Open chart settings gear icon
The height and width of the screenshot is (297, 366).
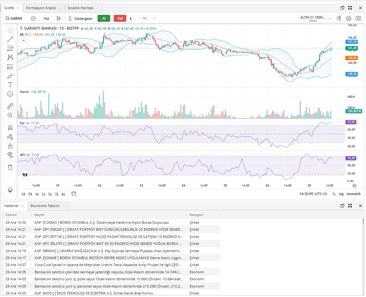pyautogui.click(x=349, y=18)
